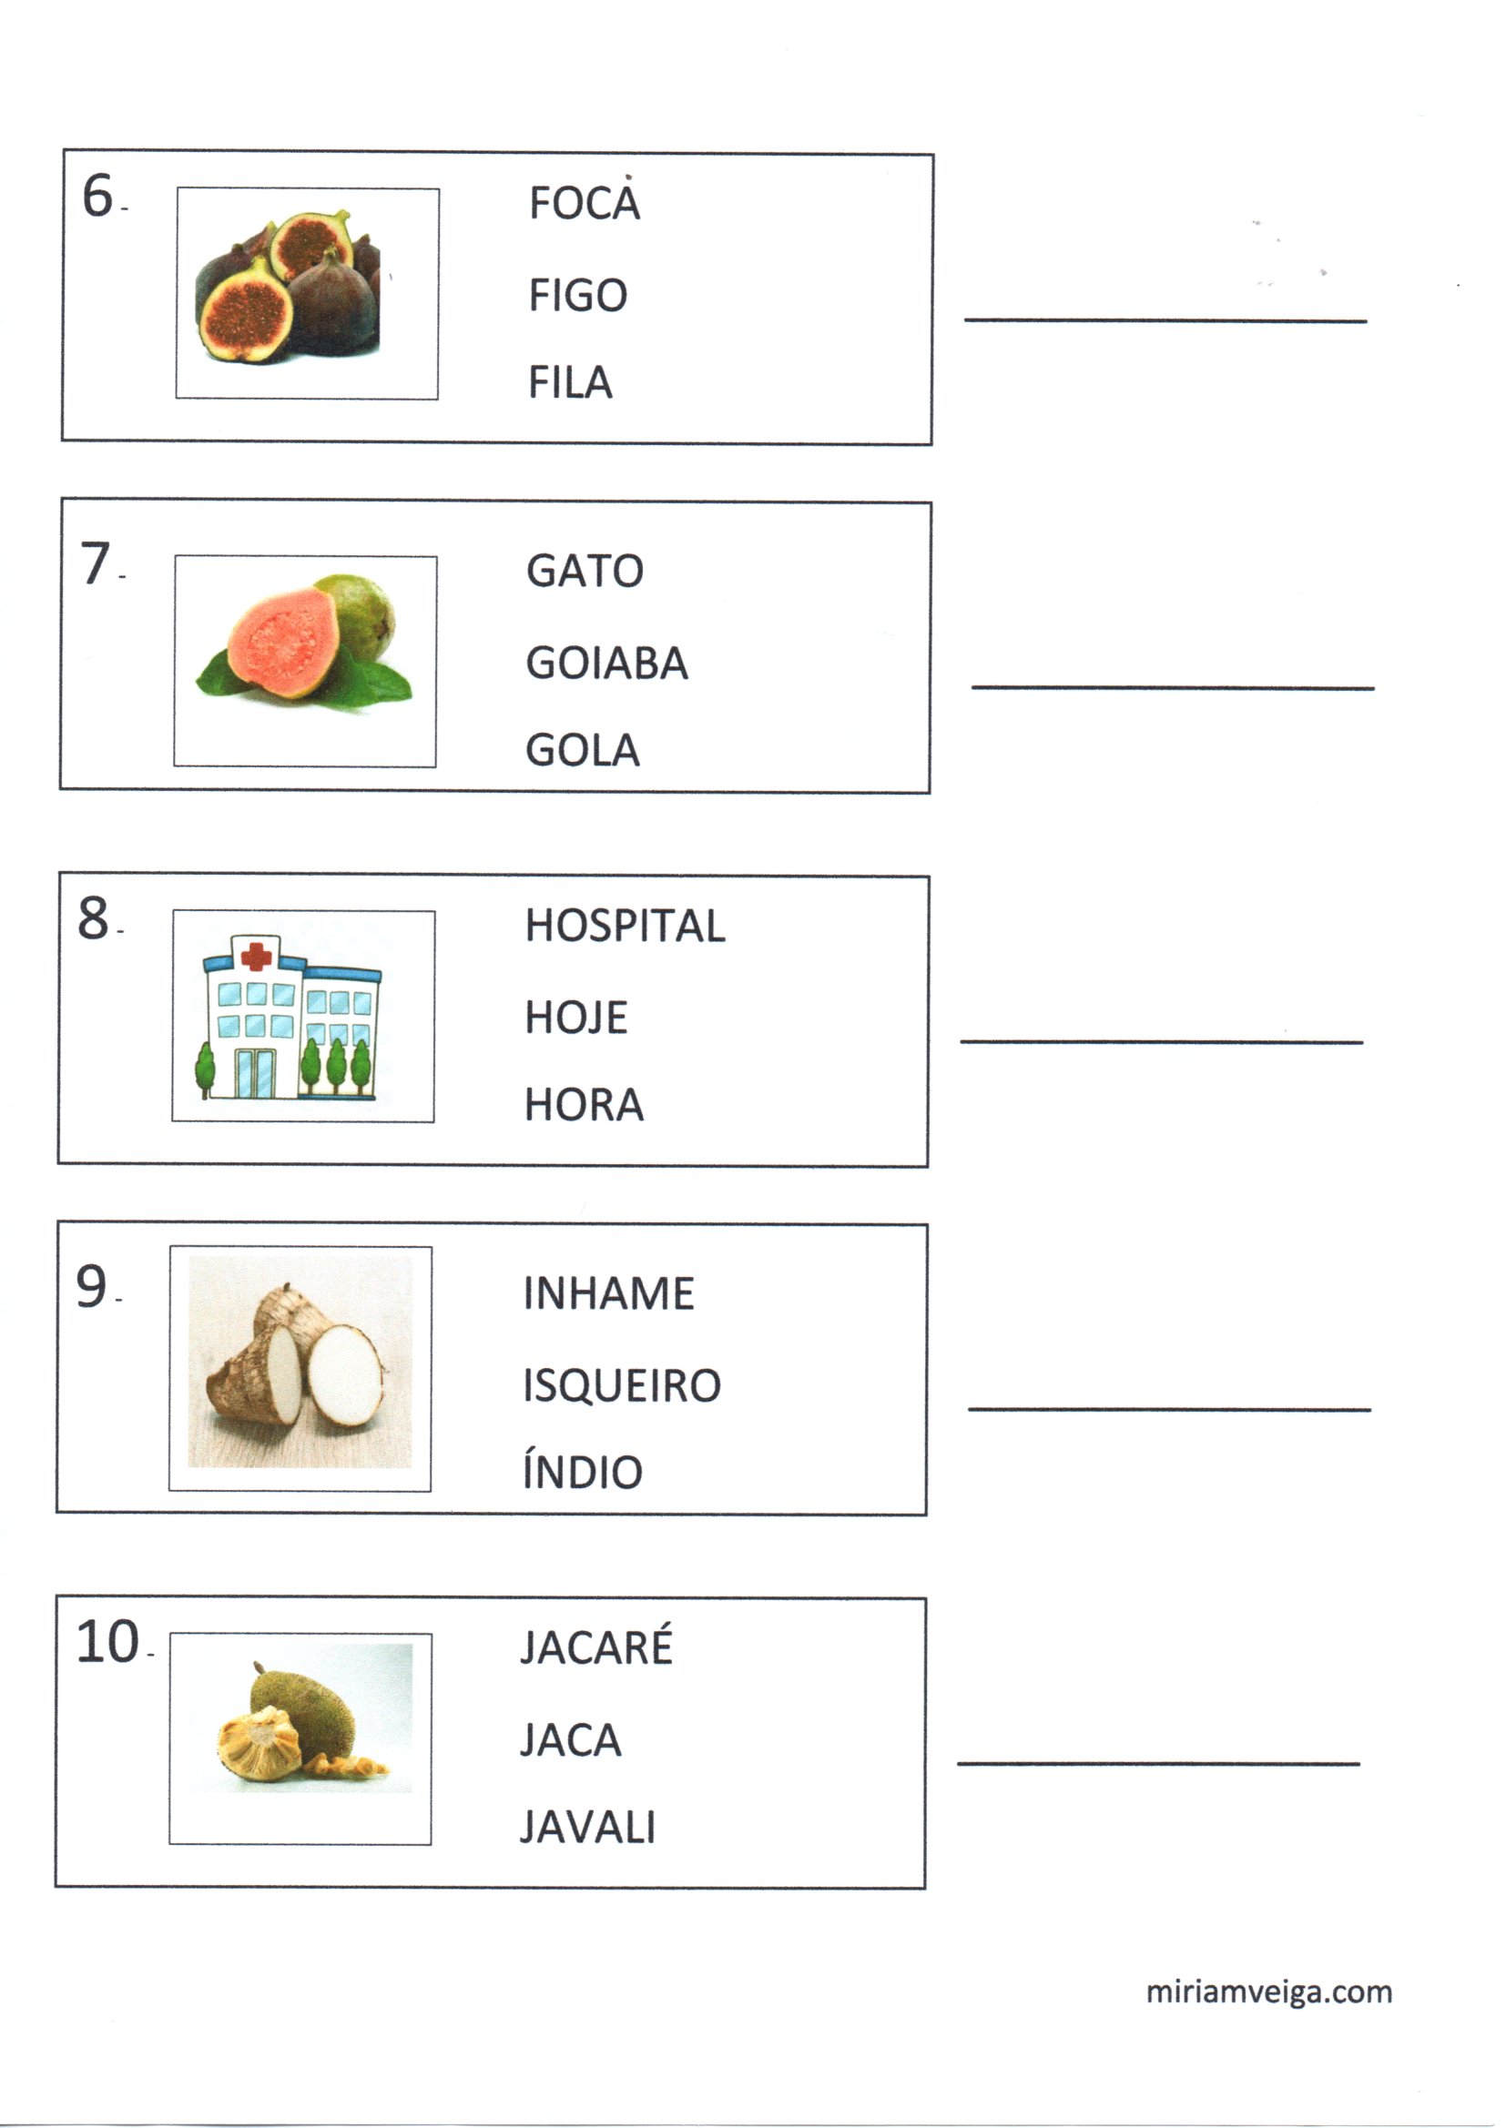The image size is (1506, 2128).
Task: Pick the word JACA
Action: pos(570,1739)
